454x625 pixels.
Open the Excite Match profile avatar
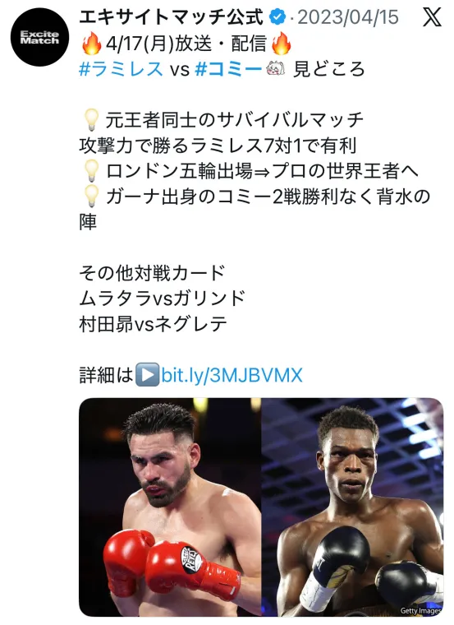tap(39, 37)
